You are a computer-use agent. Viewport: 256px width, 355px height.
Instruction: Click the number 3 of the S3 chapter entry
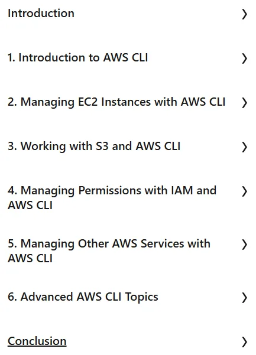12,146
